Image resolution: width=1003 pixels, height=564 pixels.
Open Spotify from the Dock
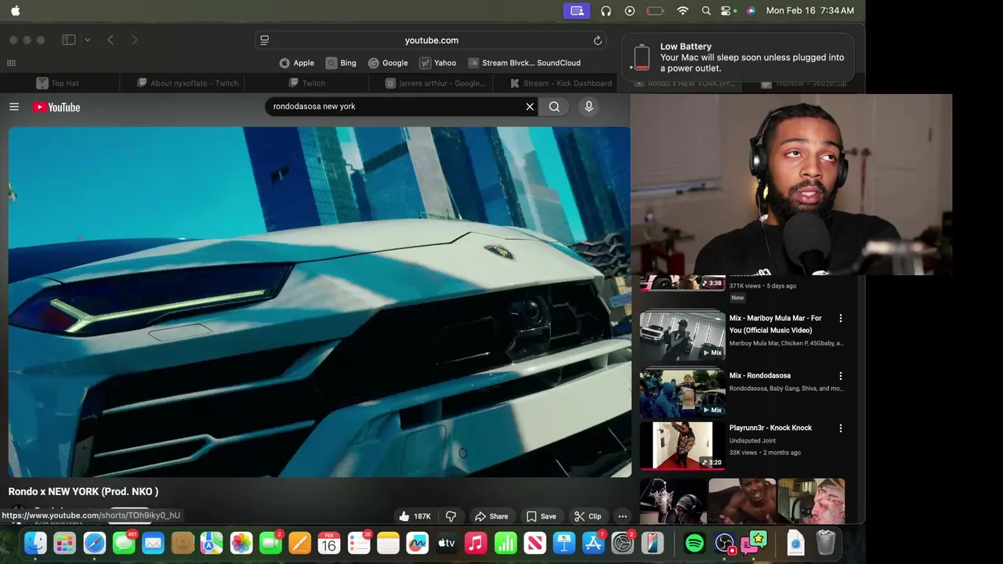(x=694, y=543)
